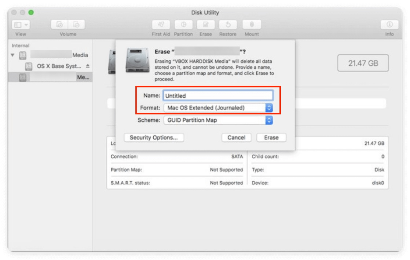Click the Restore toolbar icon
Viewport: 410px width, 260px height.
coord(228,24)
